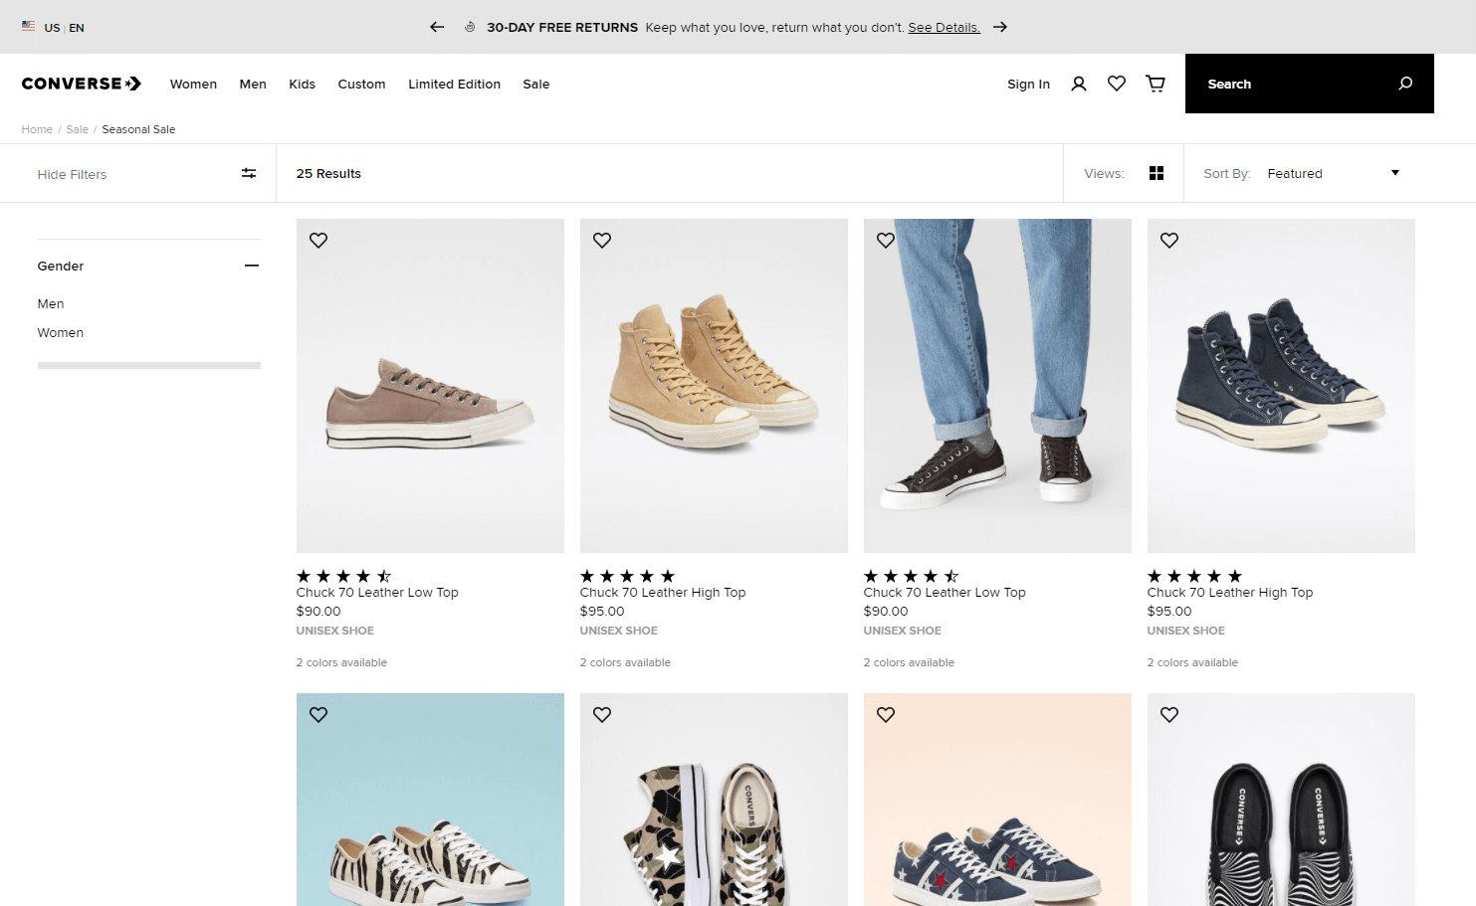Click the Sign In link

1028,84
